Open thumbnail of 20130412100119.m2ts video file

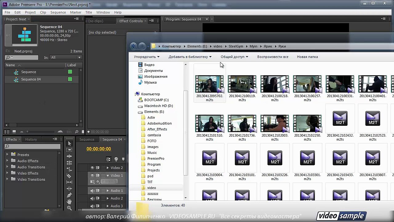242,84
